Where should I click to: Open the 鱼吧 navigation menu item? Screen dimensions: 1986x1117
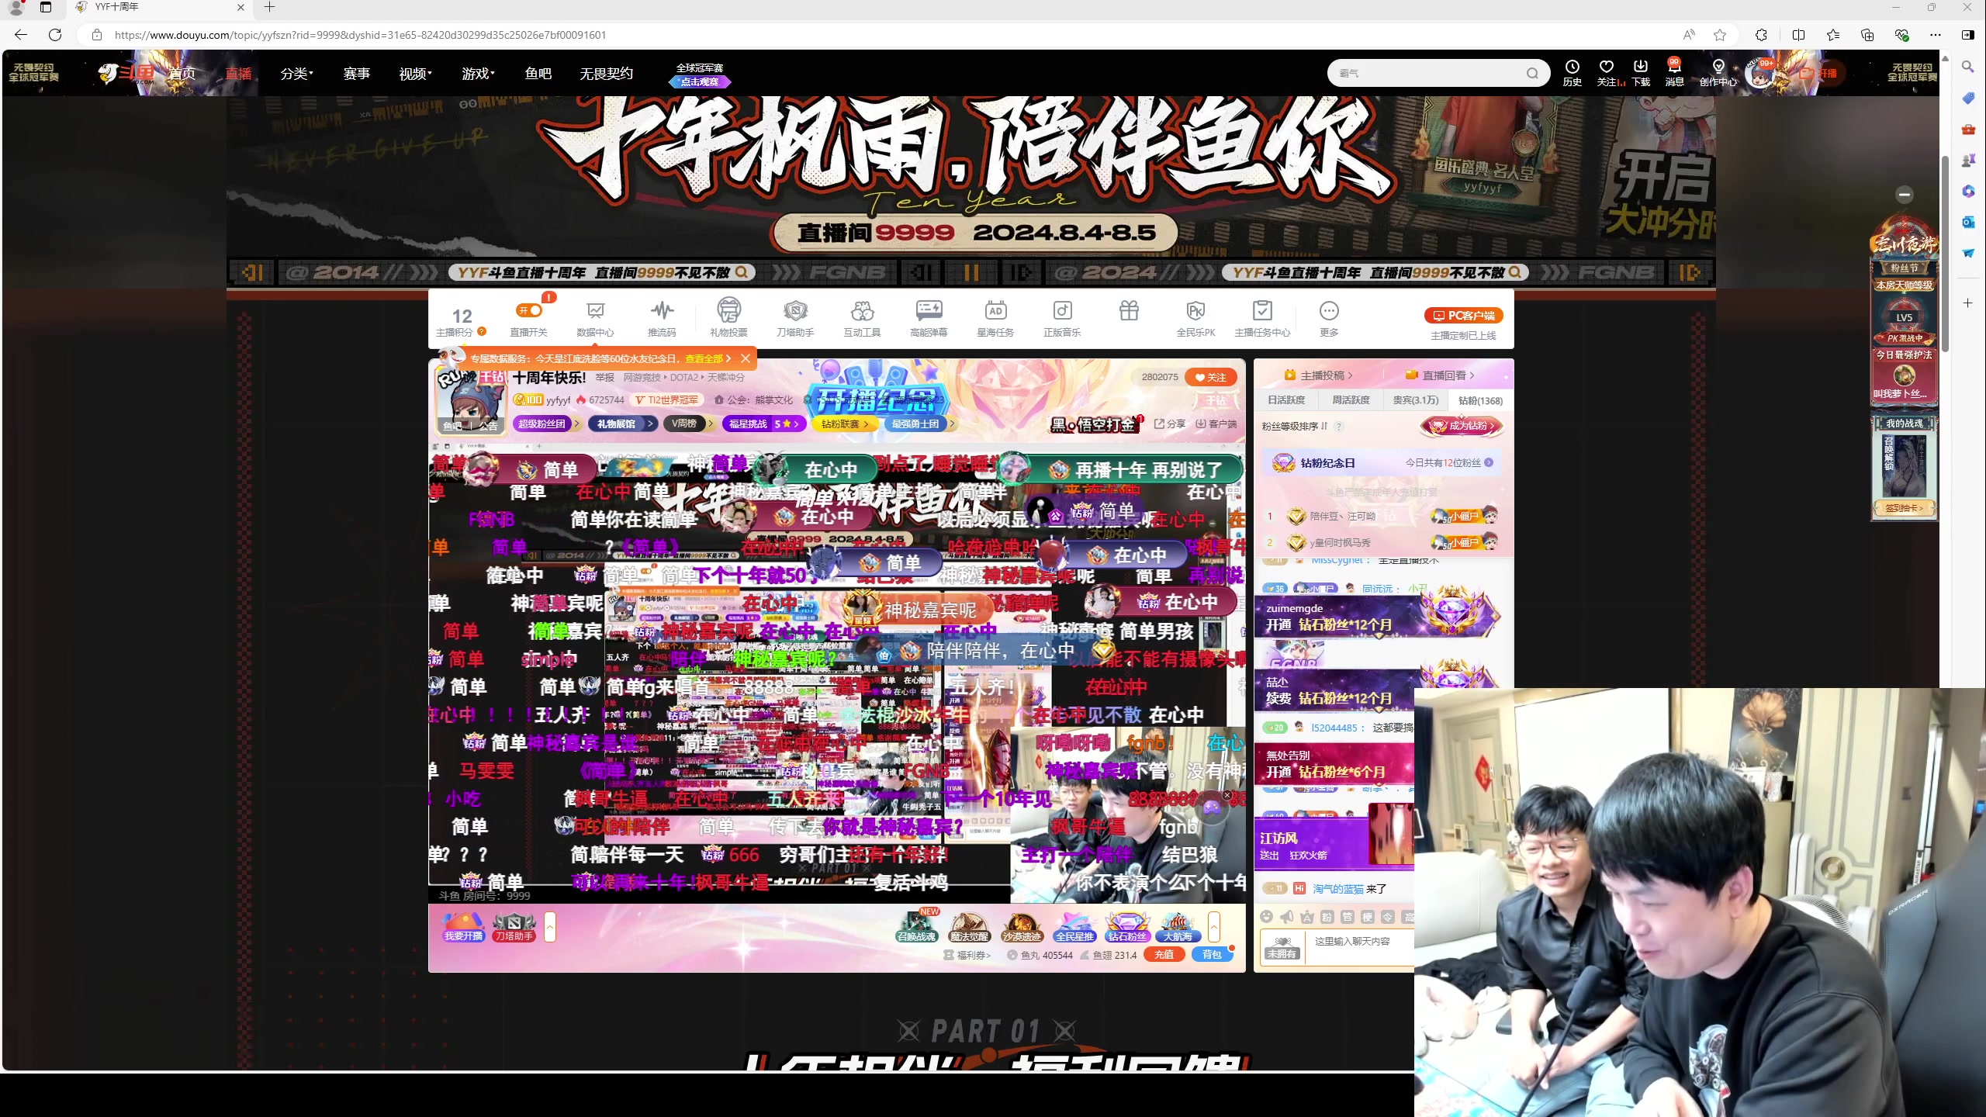538,74
